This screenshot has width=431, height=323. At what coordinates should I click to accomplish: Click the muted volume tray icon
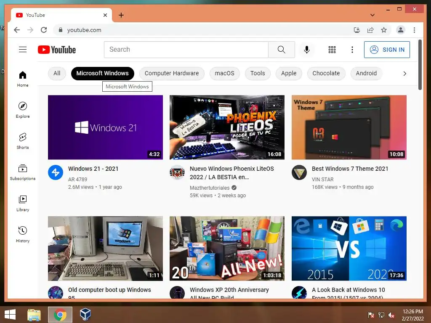click(391, 315)
